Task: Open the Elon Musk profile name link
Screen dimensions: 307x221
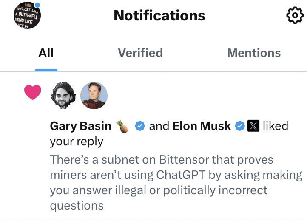Action: click(202, 126)
